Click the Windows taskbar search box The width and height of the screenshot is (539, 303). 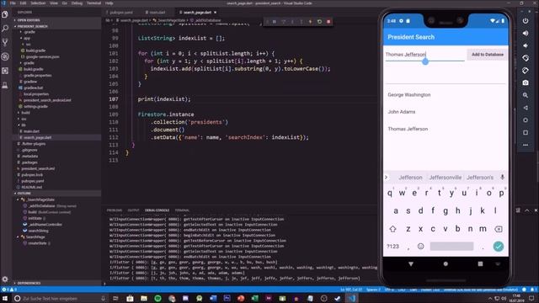(x=60, y=298)
